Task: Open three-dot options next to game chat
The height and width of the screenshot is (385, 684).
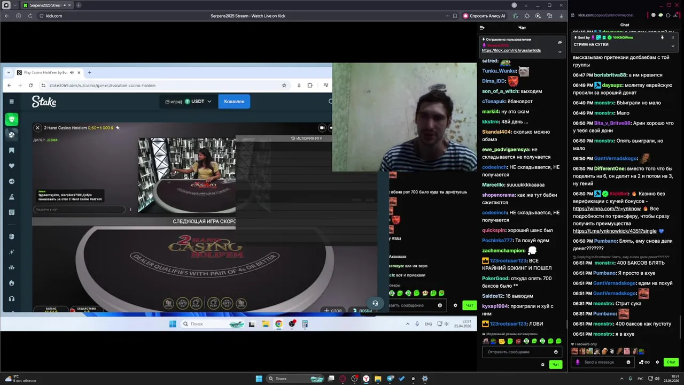Action: (130, 210)
